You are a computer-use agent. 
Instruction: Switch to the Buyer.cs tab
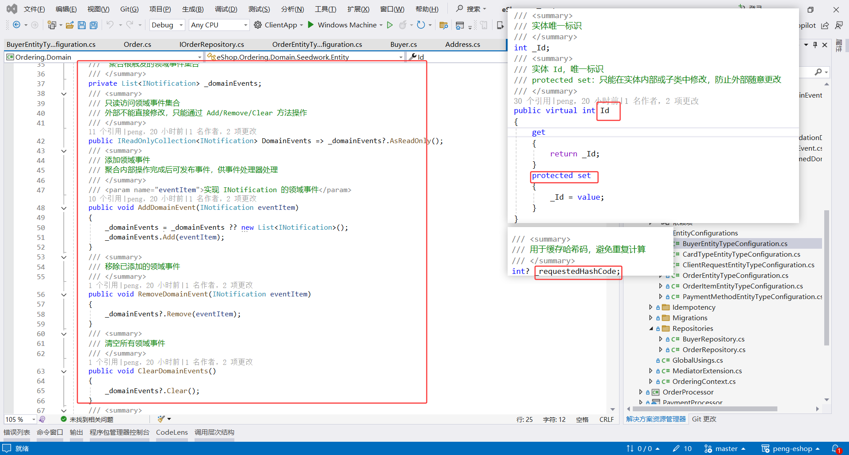point(404,44)
